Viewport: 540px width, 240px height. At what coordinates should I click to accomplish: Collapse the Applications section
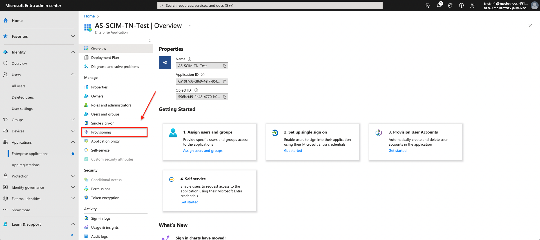point(73,142)
